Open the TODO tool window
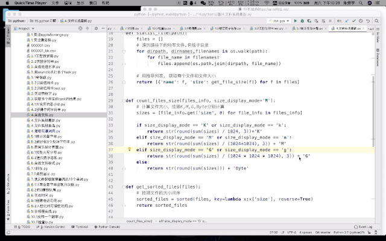 point(22,227)
